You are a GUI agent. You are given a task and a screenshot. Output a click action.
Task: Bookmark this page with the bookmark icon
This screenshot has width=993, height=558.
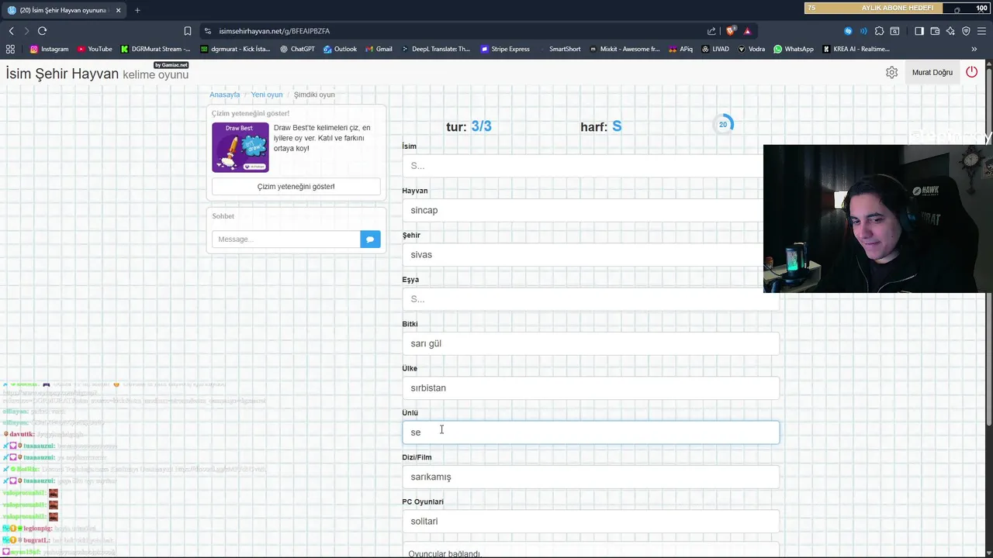click(x=187, y=31)
